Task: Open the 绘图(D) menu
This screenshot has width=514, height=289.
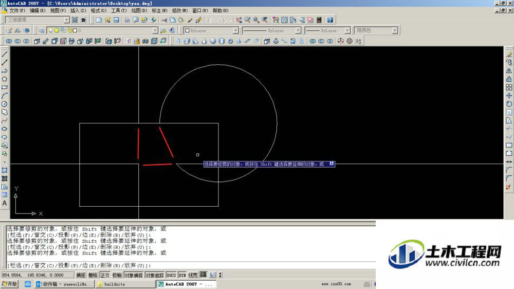Action: click(x=139, y=10)
